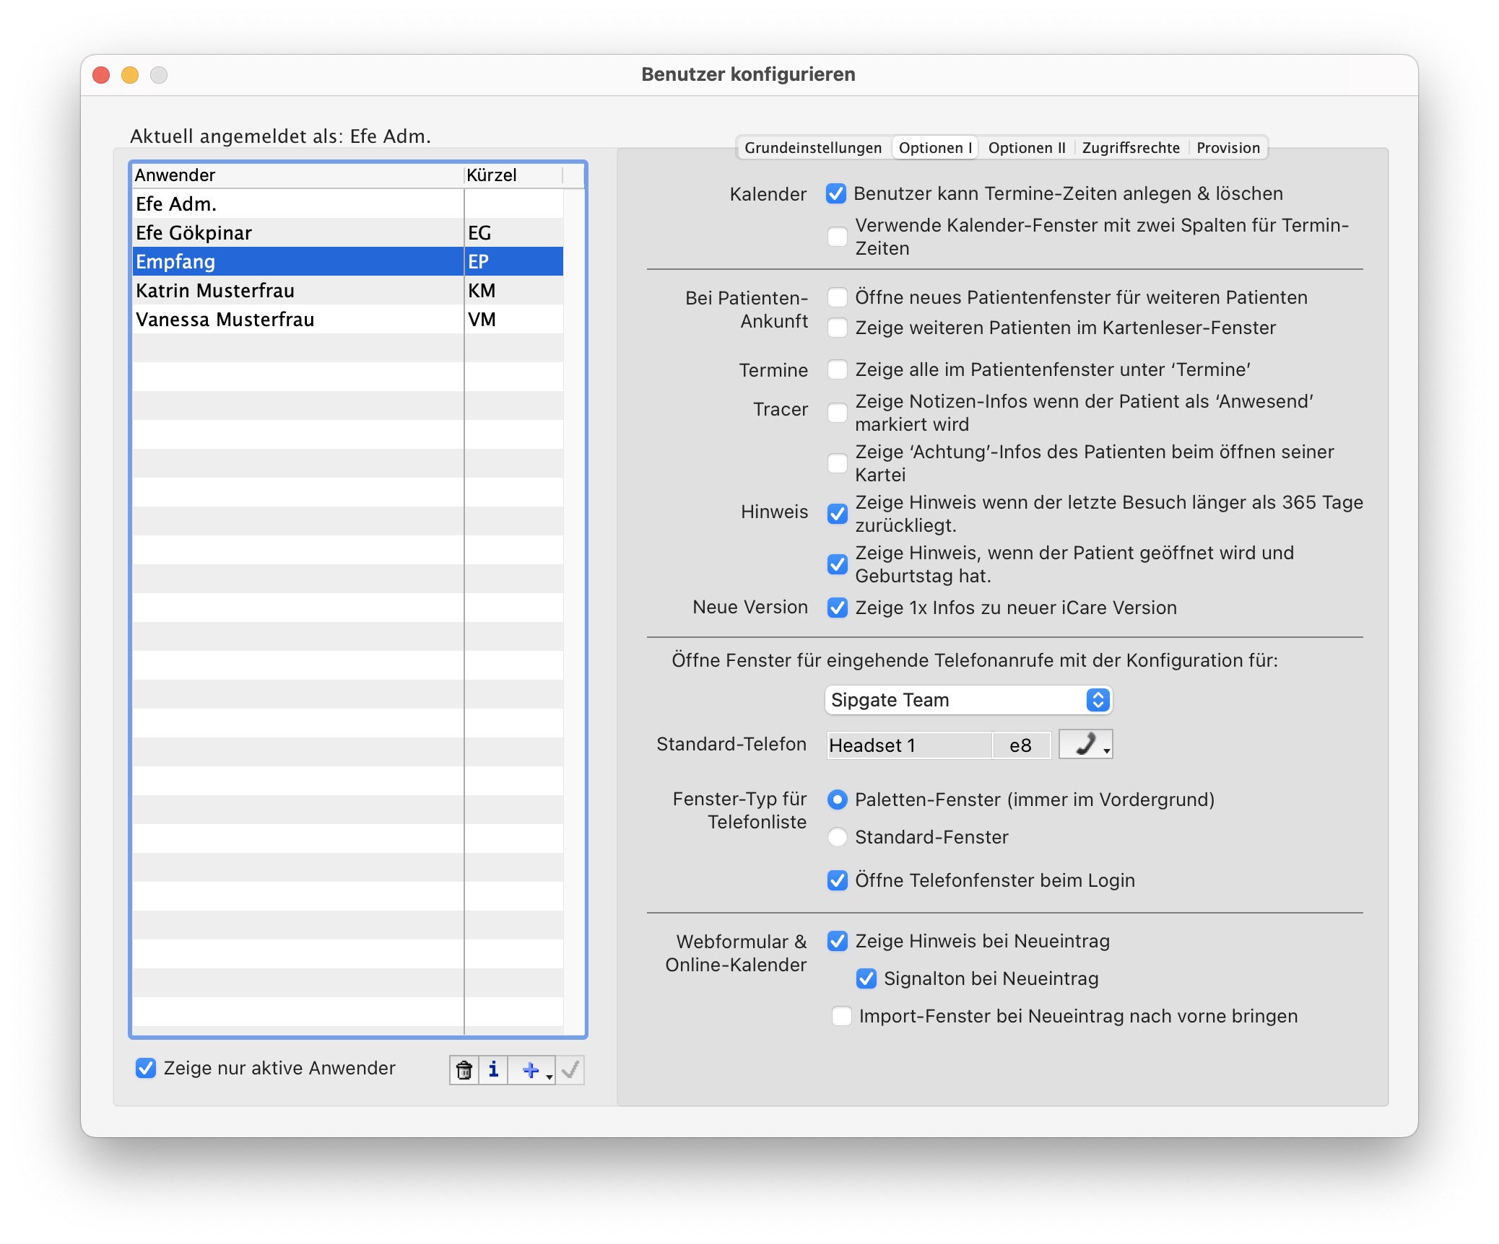Open the Sipgate Team configuration dropdown
The image size is (1499, 1244).
968,700
